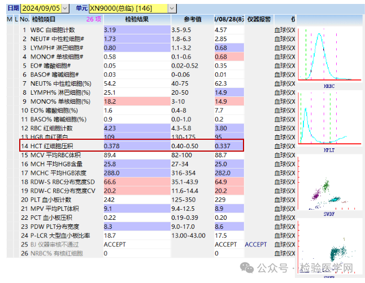The width and height of the screenshot is (365, 283).
Task: Select the 仪器报警 column header
Action: [259, 19]
